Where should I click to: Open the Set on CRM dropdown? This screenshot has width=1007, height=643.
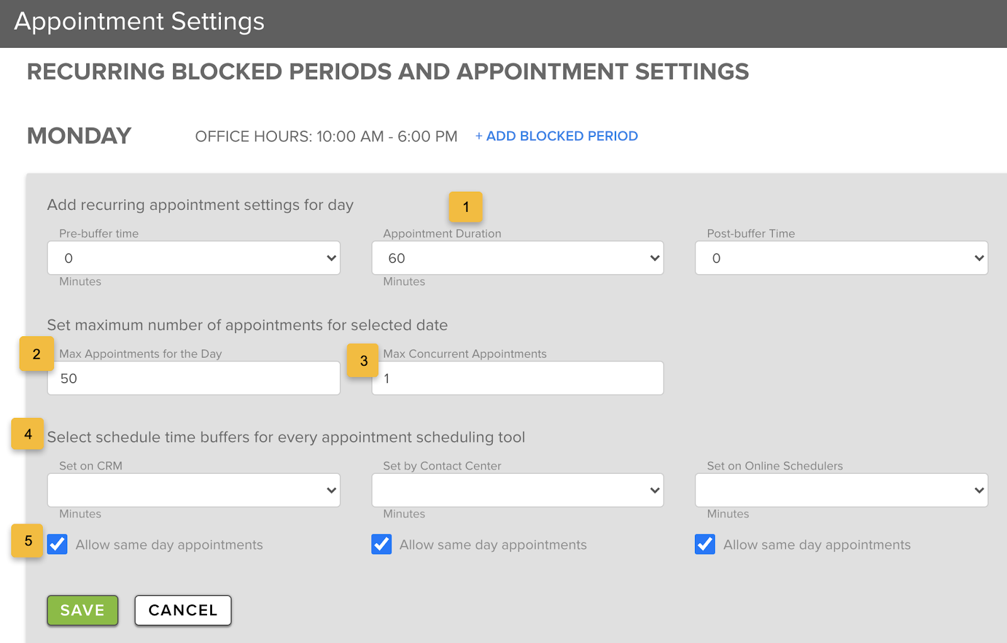tap(193, 490)
